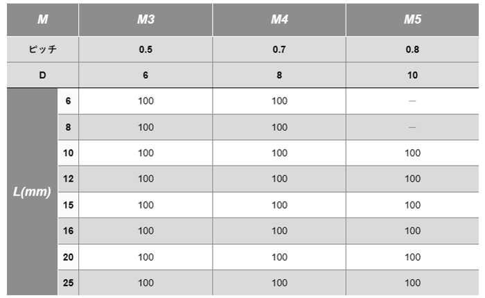Click the M header cell at top-left

(43, 19)
